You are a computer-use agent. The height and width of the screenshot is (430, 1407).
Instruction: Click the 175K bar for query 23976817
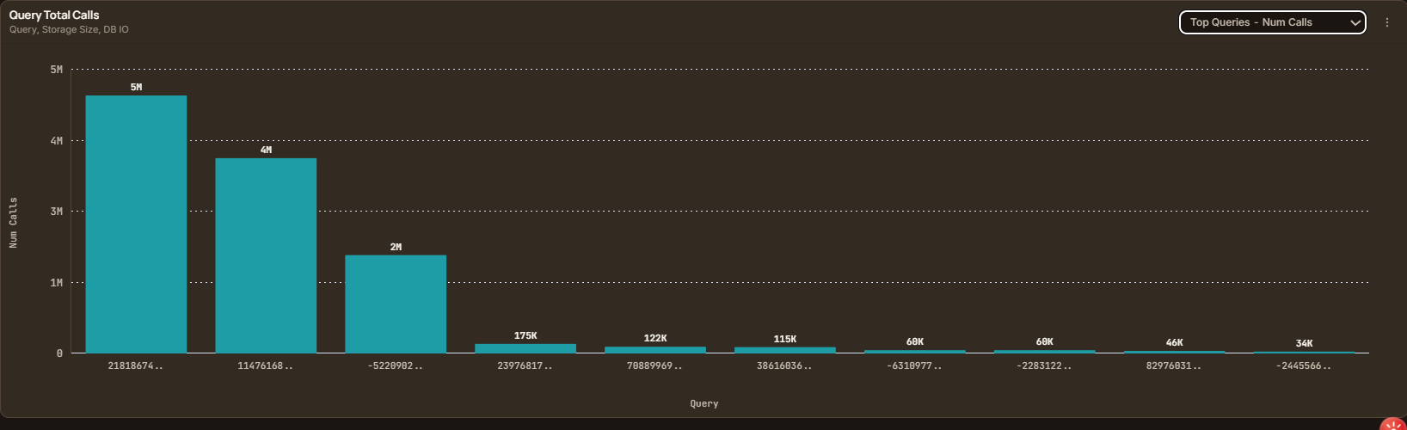(525, 348)
